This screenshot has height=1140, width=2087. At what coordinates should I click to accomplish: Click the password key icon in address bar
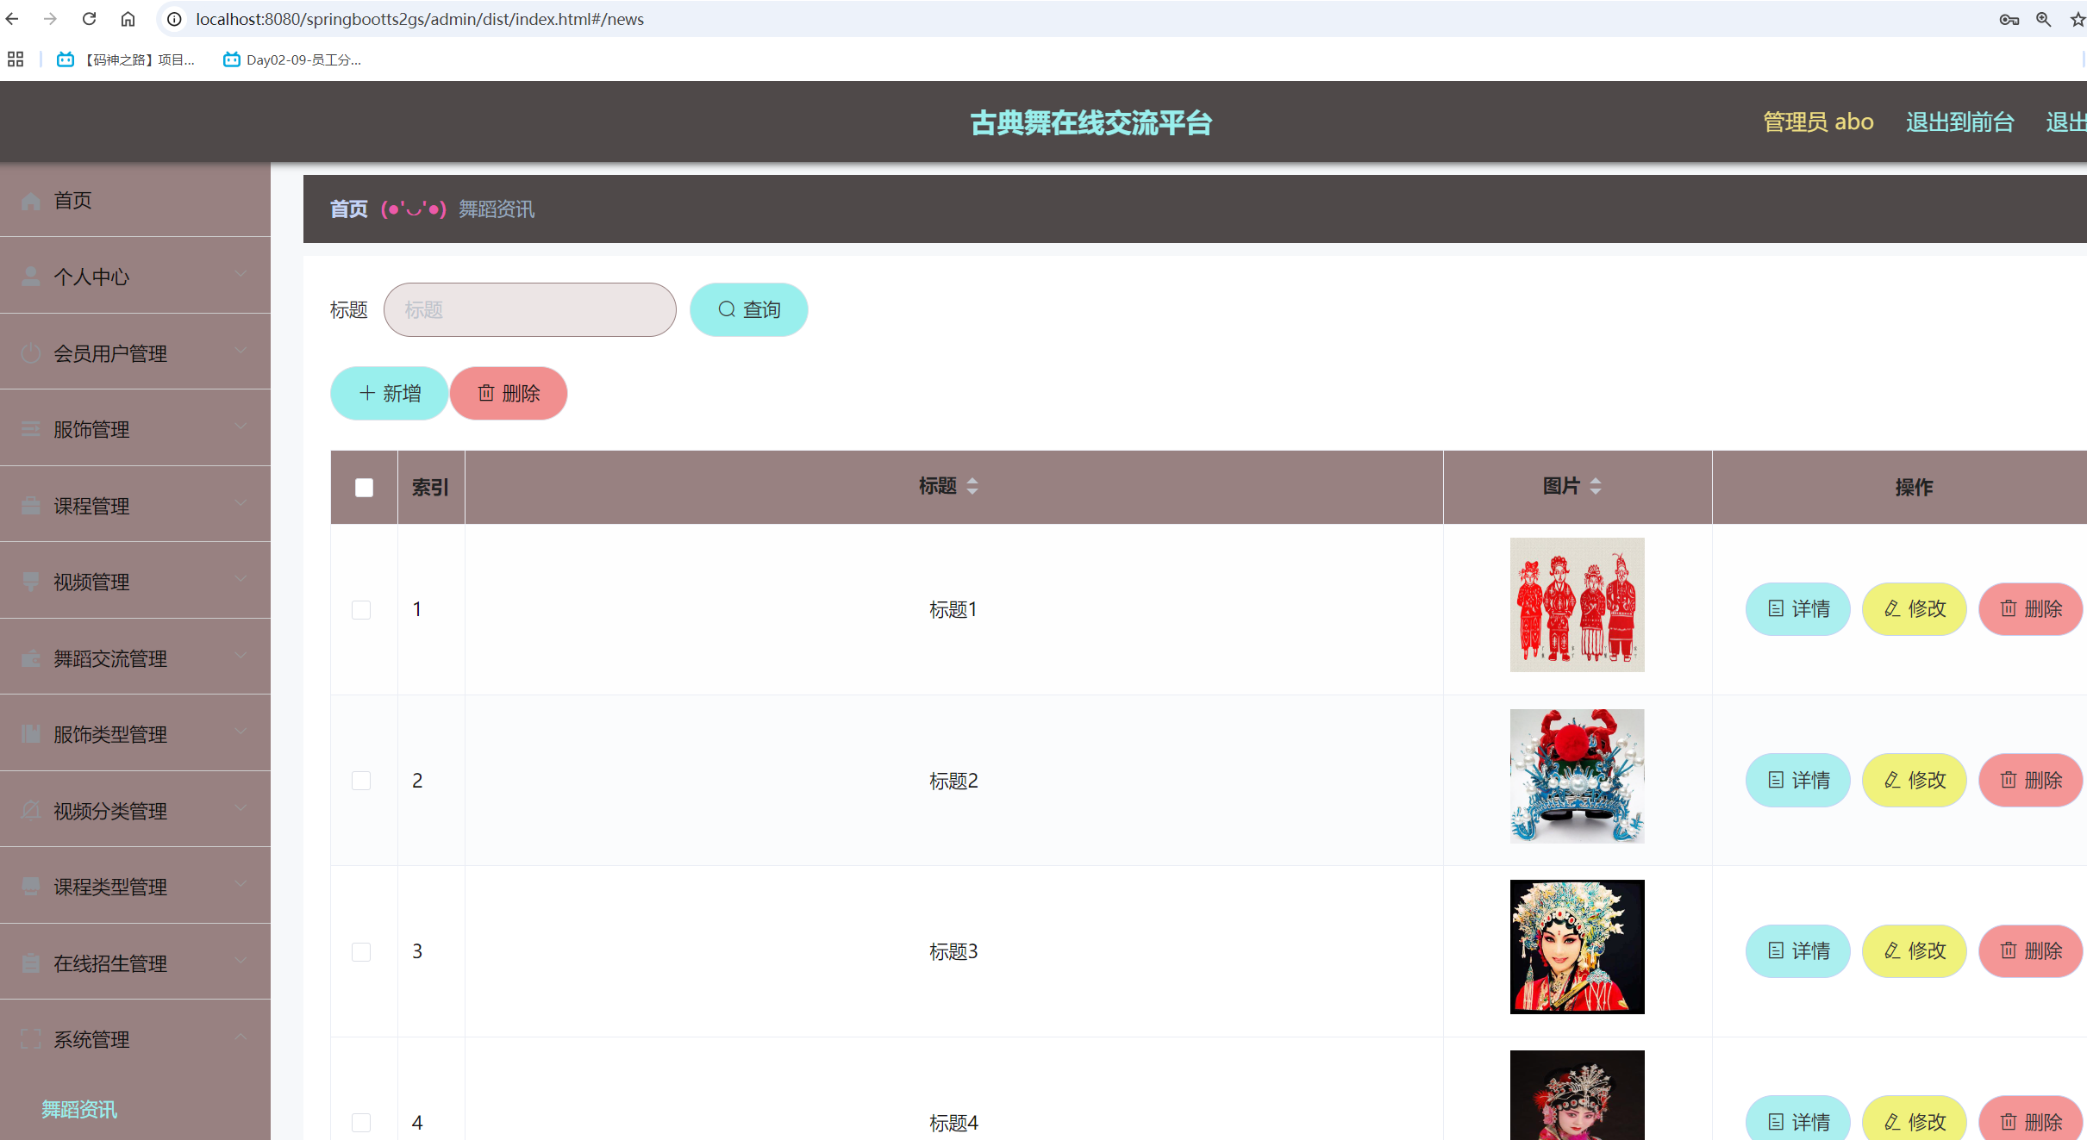pos(2009,19)
